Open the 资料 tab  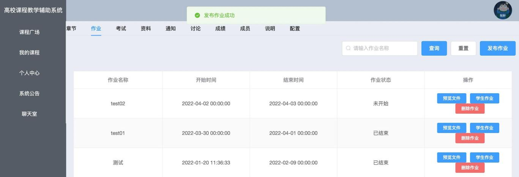pos(146,28)
